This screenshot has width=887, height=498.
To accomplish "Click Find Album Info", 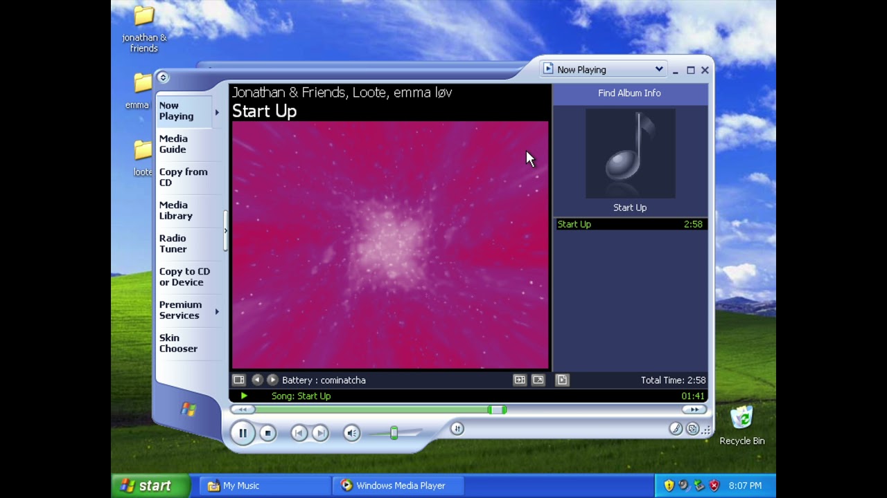I will (x=629, y=93).
